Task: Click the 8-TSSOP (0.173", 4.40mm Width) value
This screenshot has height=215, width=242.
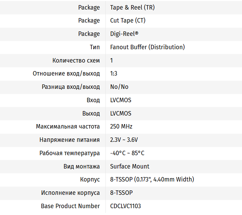Action: pyautogui.click(x=152, y=179)
